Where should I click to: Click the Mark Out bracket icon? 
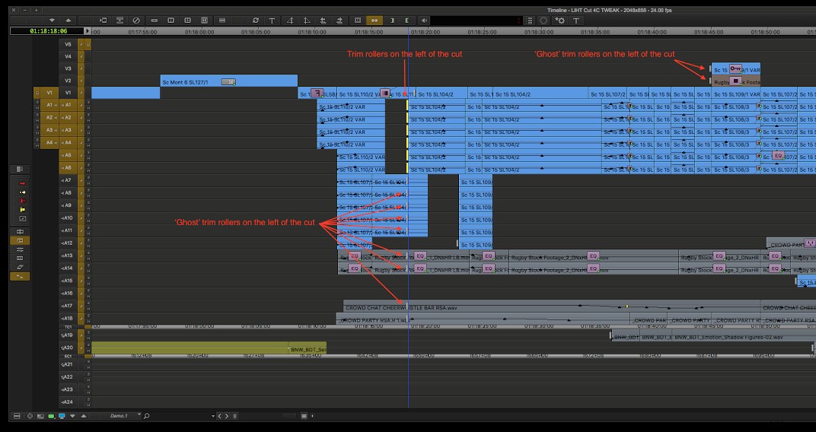point(407,21)
